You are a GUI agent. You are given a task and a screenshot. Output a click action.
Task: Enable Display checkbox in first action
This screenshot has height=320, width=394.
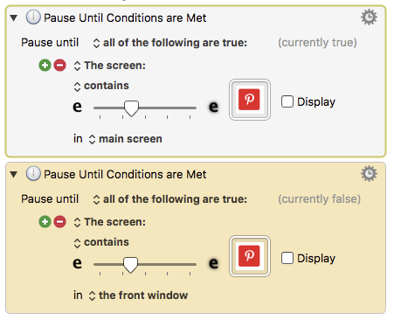click(287, 101)
